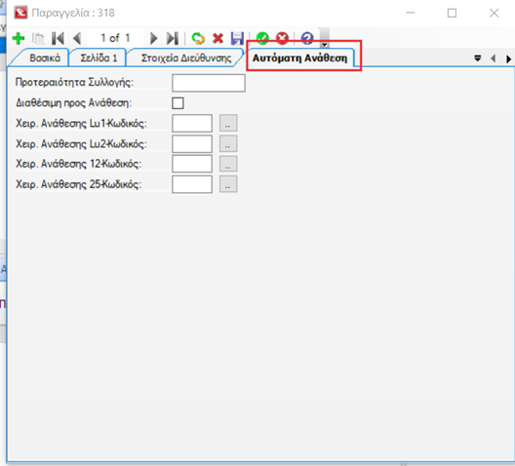Save with the floppy disk icon
Viewport: 515px width, 466px height.
(237, 38)
